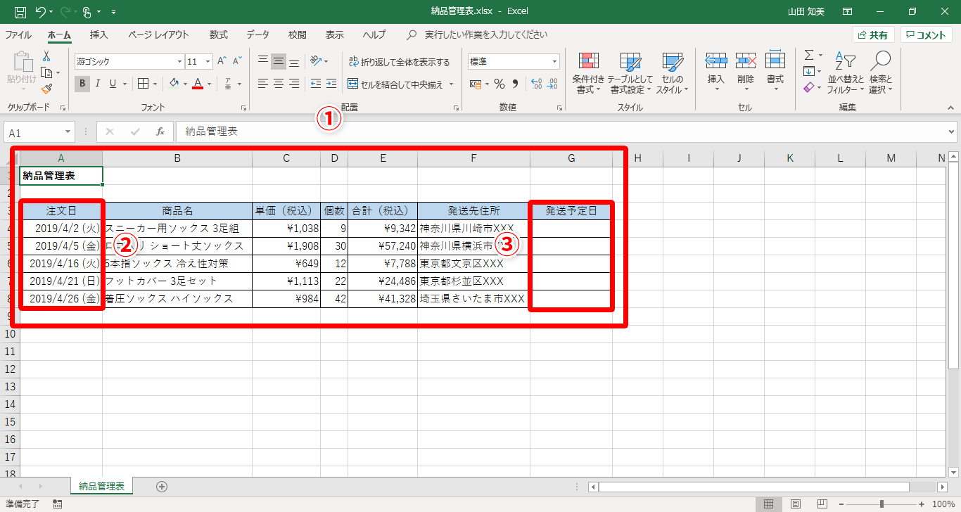
Task: Save the workbook using the floppy disk icon
Action: click(20, 11)
